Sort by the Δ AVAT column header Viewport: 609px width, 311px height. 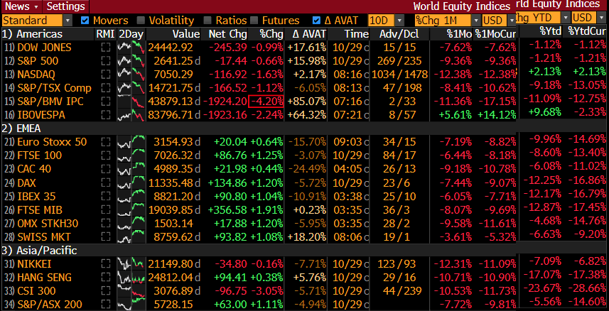pyautogui.click(x=310, y=34)
